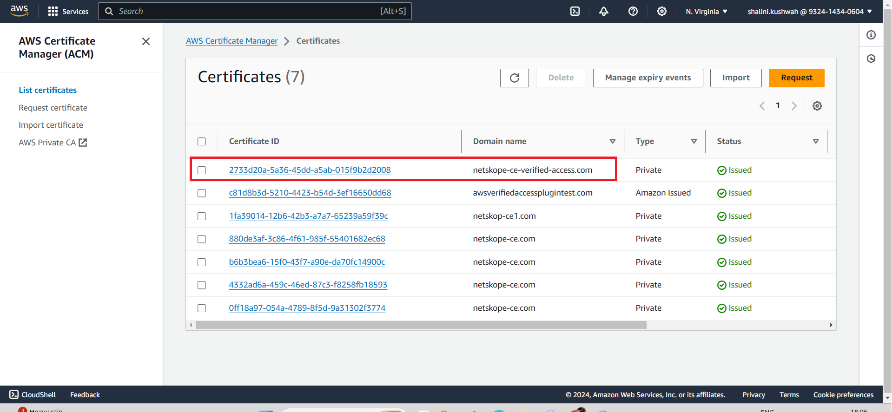
Task: Go to previous page of certificates
Action: point(762,106)
